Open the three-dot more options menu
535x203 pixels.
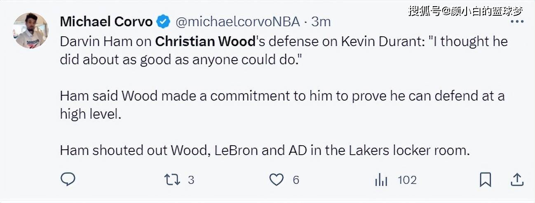click(517, 21)
